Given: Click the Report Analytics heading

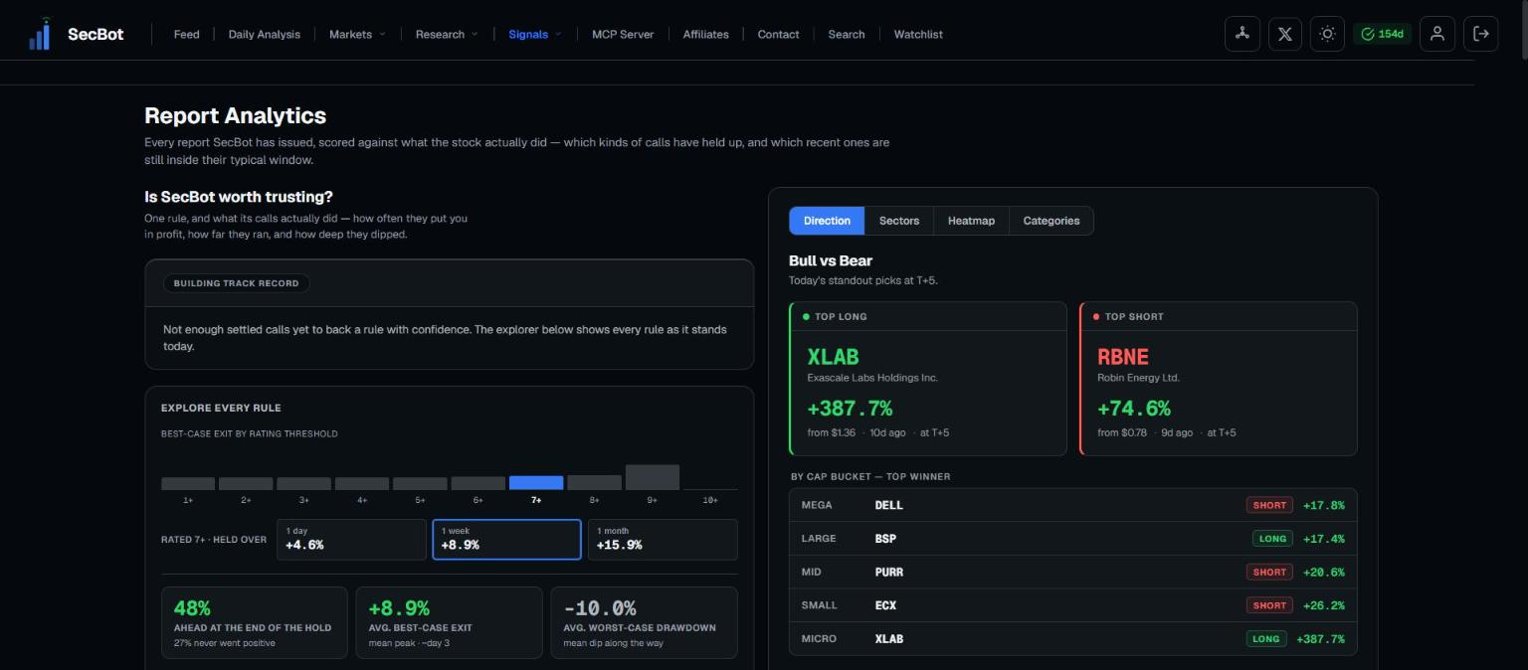Looking at the screenshot, I should click(x=235, y=115).
